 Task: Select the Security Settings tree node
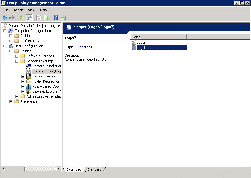[x=45, y=76]
